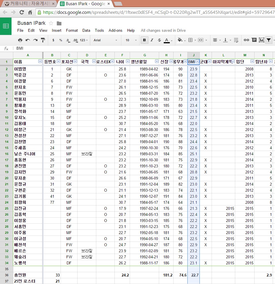Open the font size dropdown
The height and width of the screenshot is (284, 275).
tap(131, 40)
